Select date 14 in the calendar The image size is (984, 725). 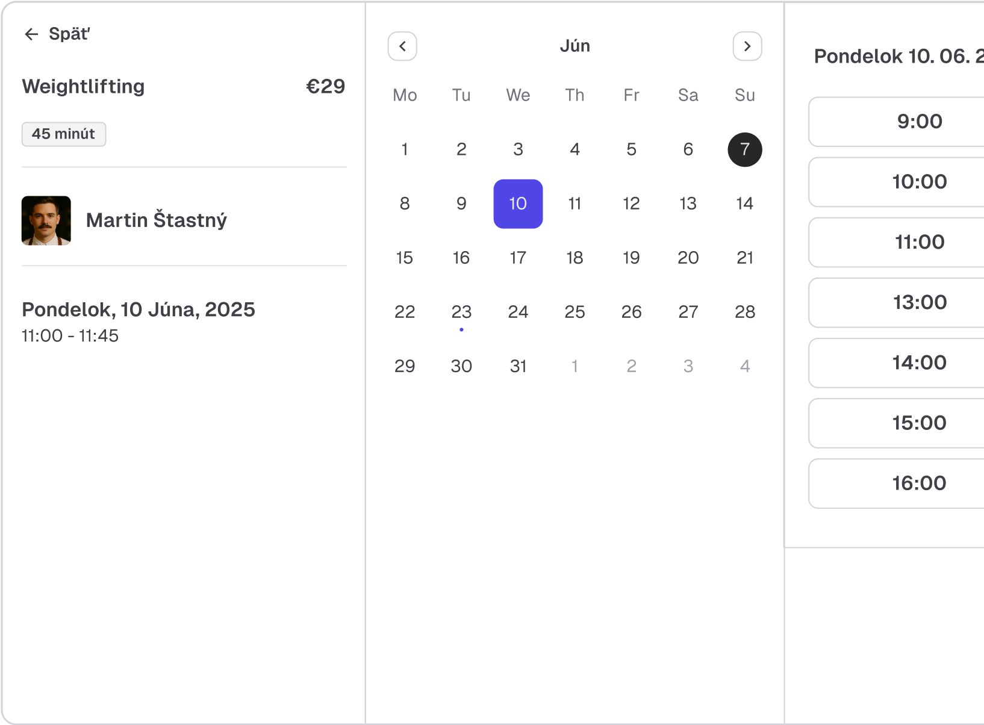[744, 204]
